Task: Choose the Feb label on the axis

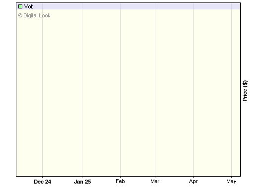Action: pyautogui.click(x=120, y=181)
